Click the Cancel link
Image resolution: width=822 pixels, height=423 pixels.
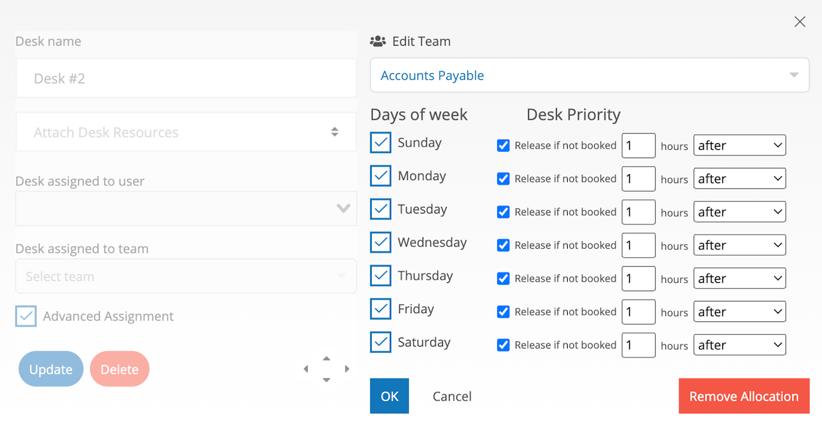coord(452,396)
